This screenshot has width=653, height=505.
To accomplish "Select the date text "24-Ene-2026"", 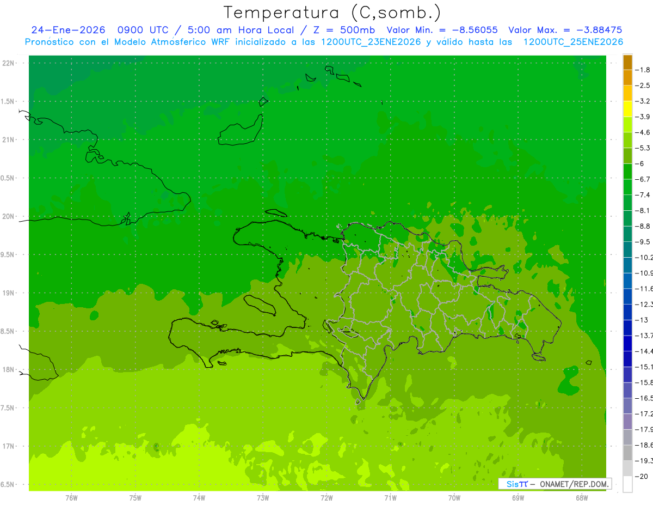I will [x=67, y=30].
